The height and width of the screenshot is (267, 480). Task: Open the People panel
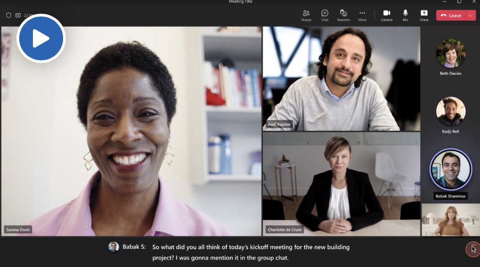pyautogui.click(x=306, y=16)
